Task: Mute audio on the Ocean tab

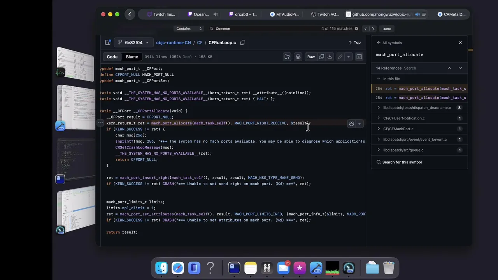Action: tap(215, 14)
